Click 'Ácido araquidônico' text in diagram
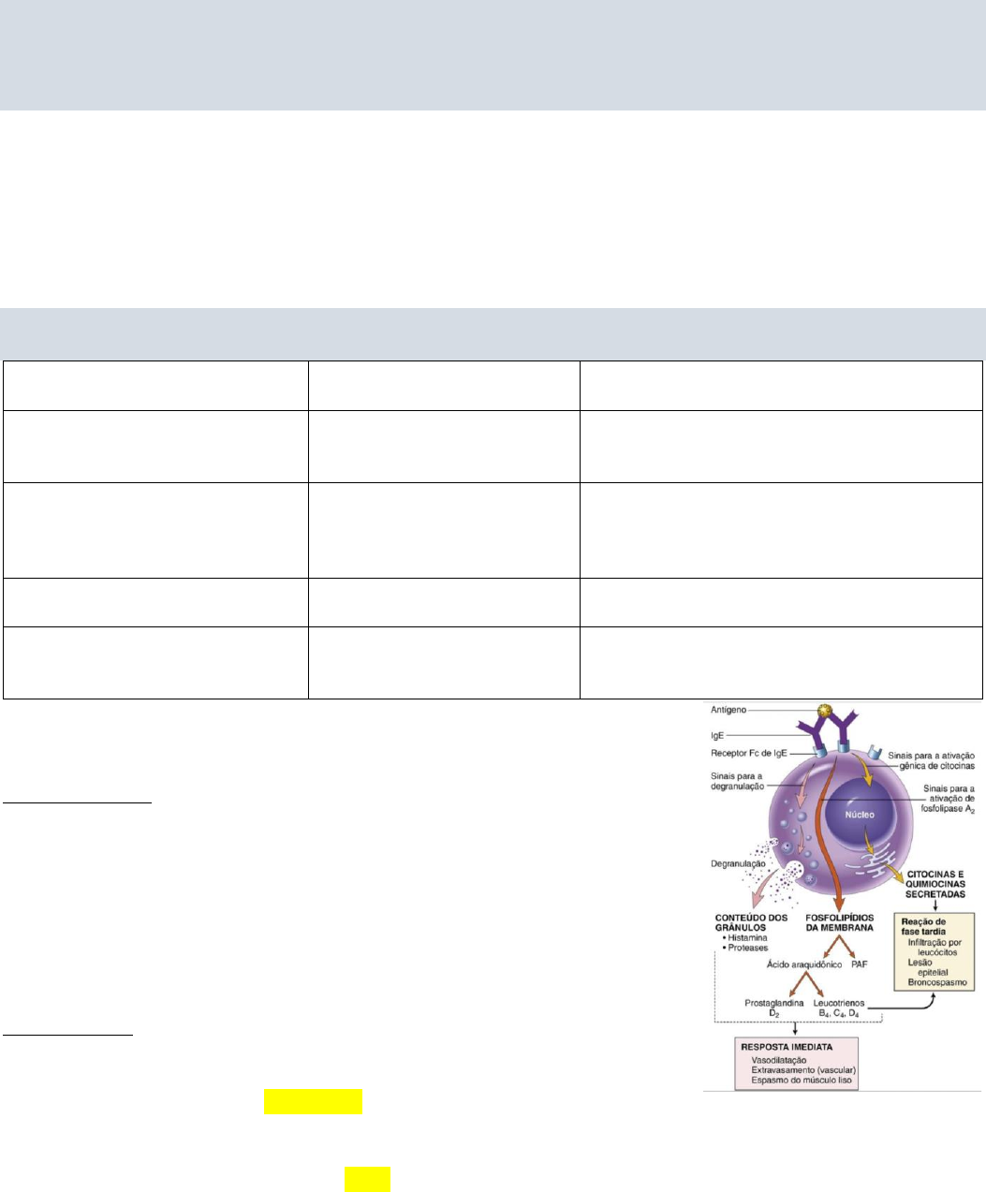The image size is (986, 1192). coord(804,964)
